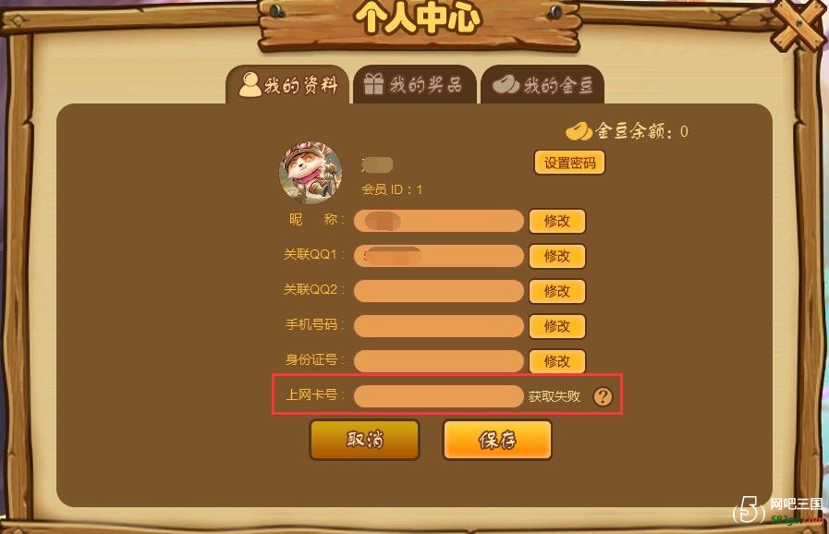Click 修改 next to 手机号码
Image resolution: width=829 pixels, height=534 pixels.
click(x=556, y=326)
